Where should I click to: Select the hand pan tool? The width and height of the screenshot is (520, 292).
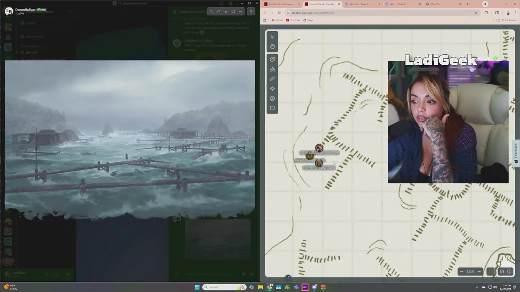[272, 46]
